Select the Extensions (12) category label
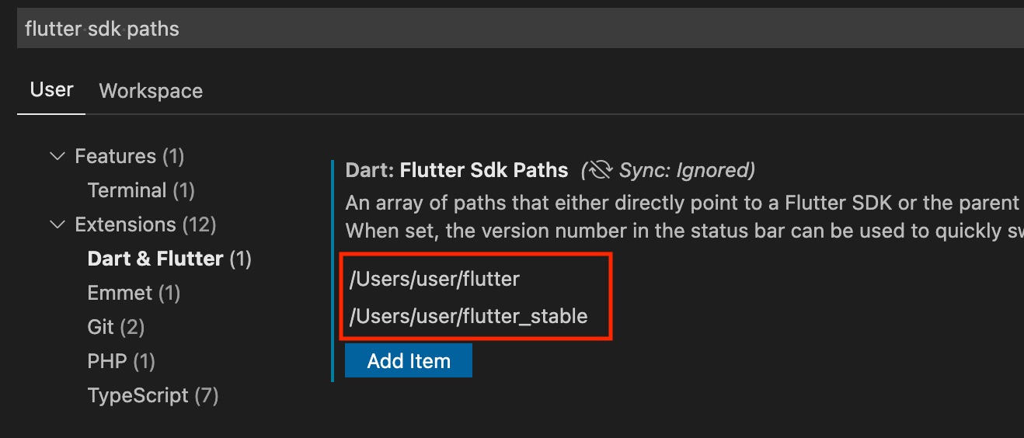 145,224
